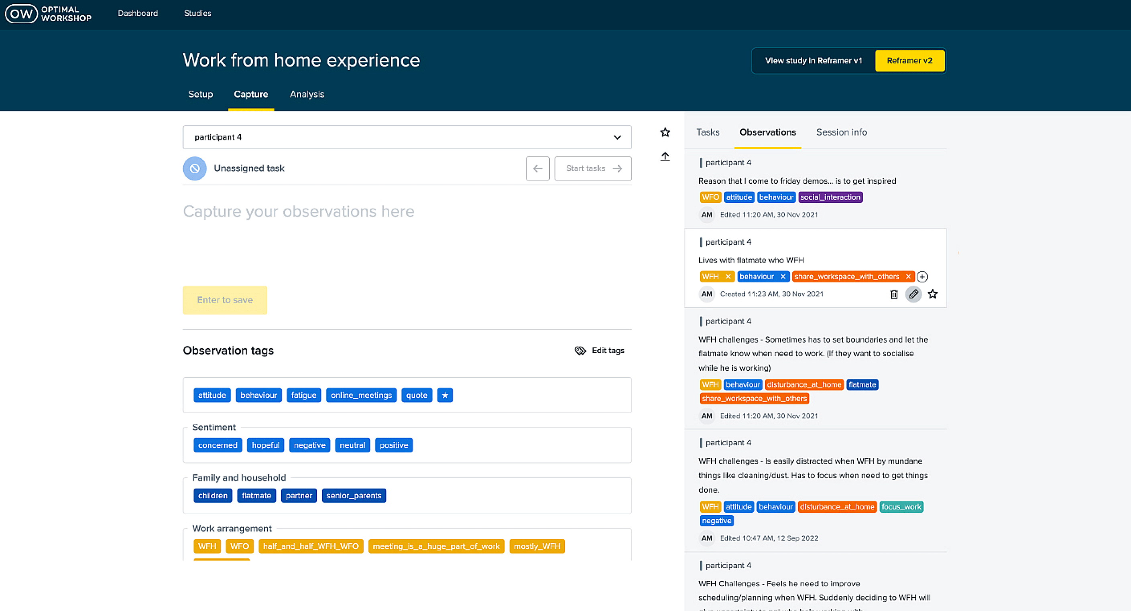The image size is (1131, 611).
Task: Click the Enter to save button
Action: pyautogui.click(x=225, y=300)
